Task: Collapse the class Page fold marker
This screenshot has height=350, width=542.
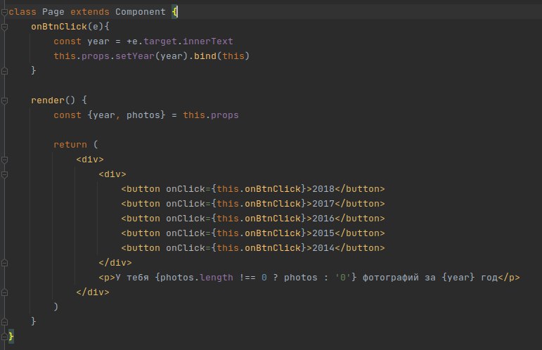Action: 4,12
